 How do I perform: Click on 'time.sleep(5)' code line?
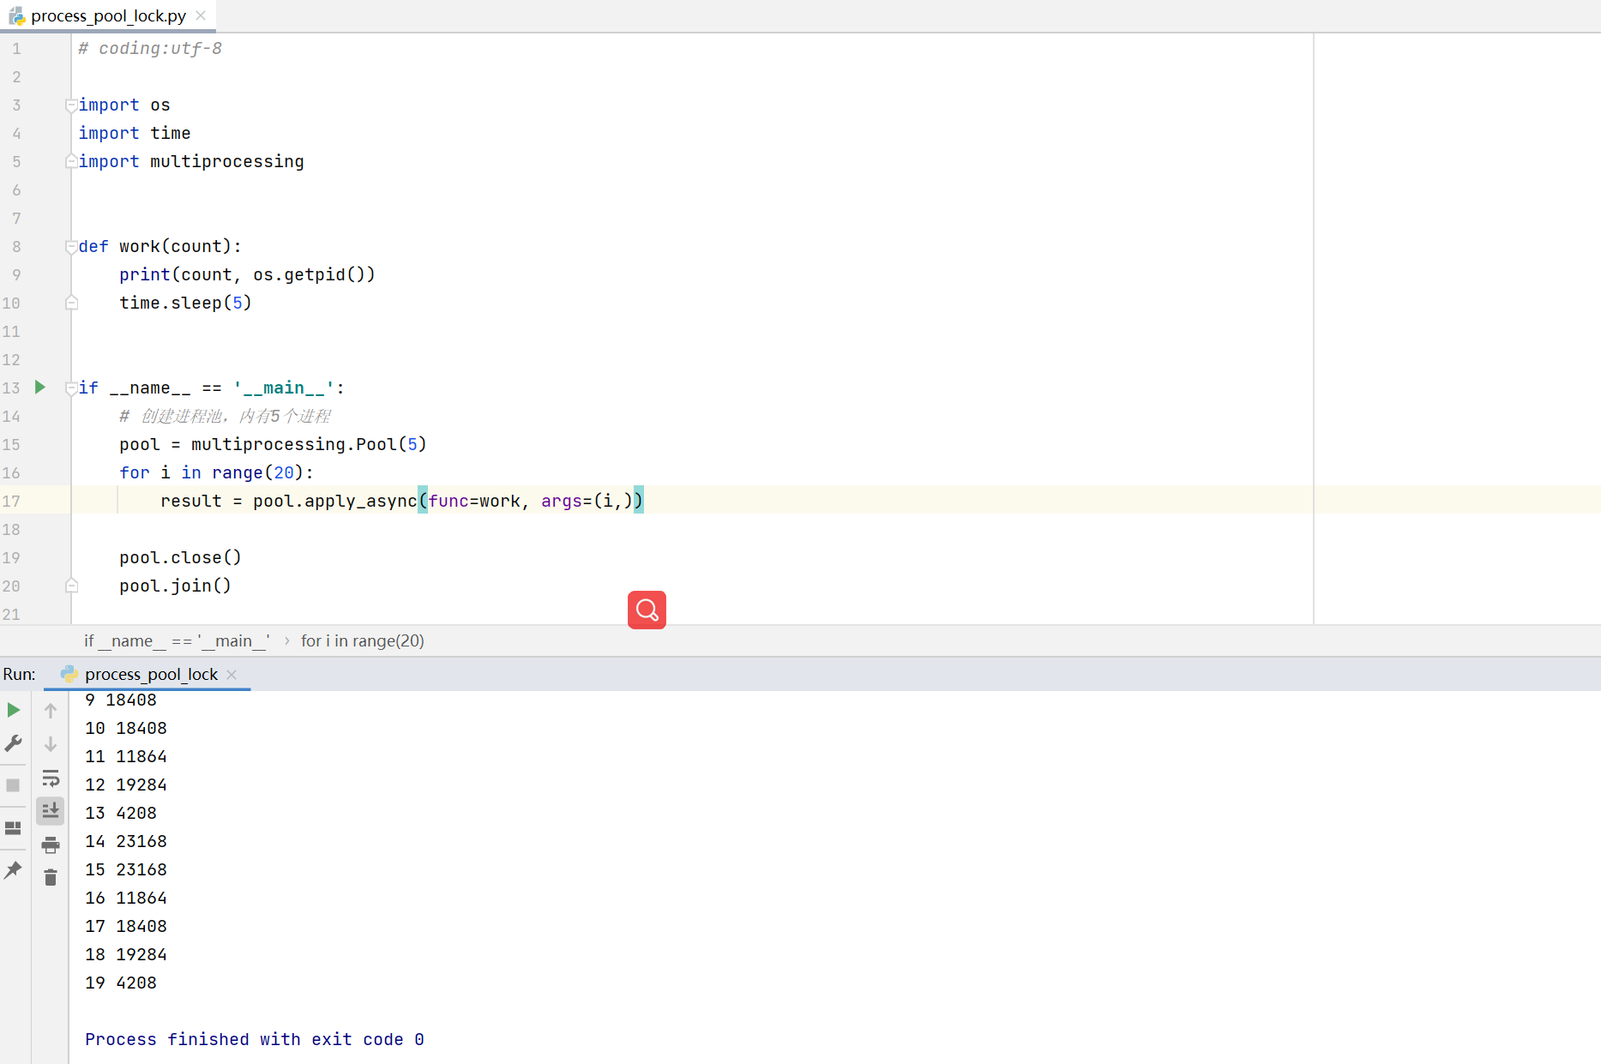185,303
